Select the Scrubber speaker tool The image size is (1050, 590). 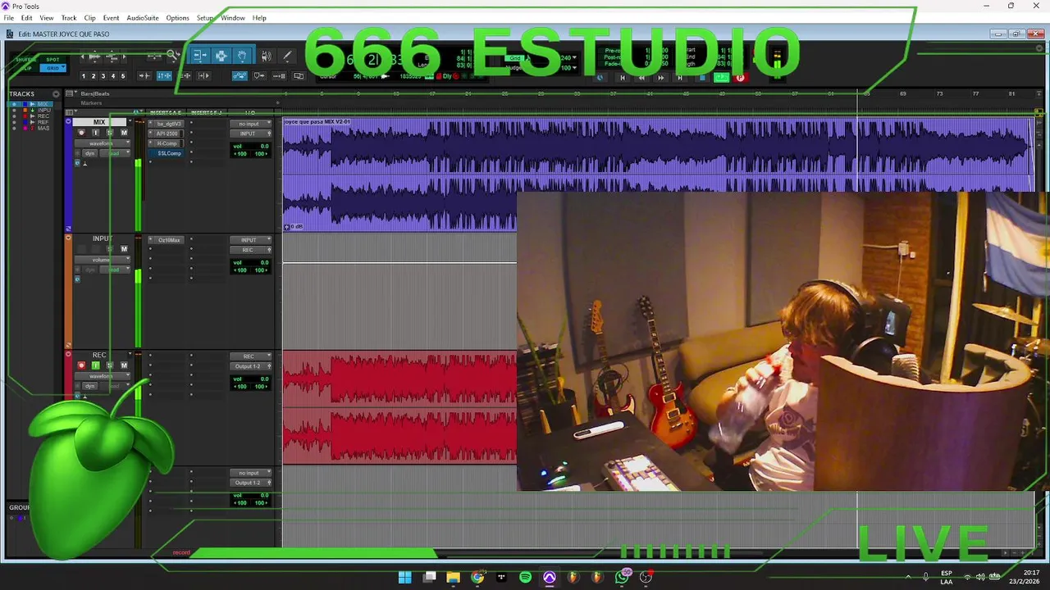click(x=266, y=56)
